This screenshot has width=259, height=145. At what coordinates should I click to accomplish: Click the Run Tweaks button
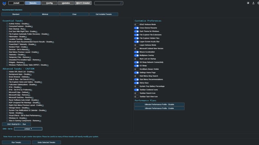pyautogui.click(x=16, y=142)
